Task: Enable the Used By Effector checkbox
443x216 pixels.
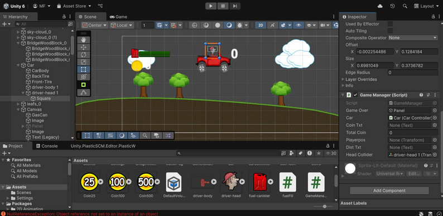Action: point(390,24)
